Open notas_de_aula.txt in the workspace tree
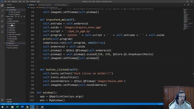Image resolution: width=194 pixels, height=109 pixels. coord(13,45)
